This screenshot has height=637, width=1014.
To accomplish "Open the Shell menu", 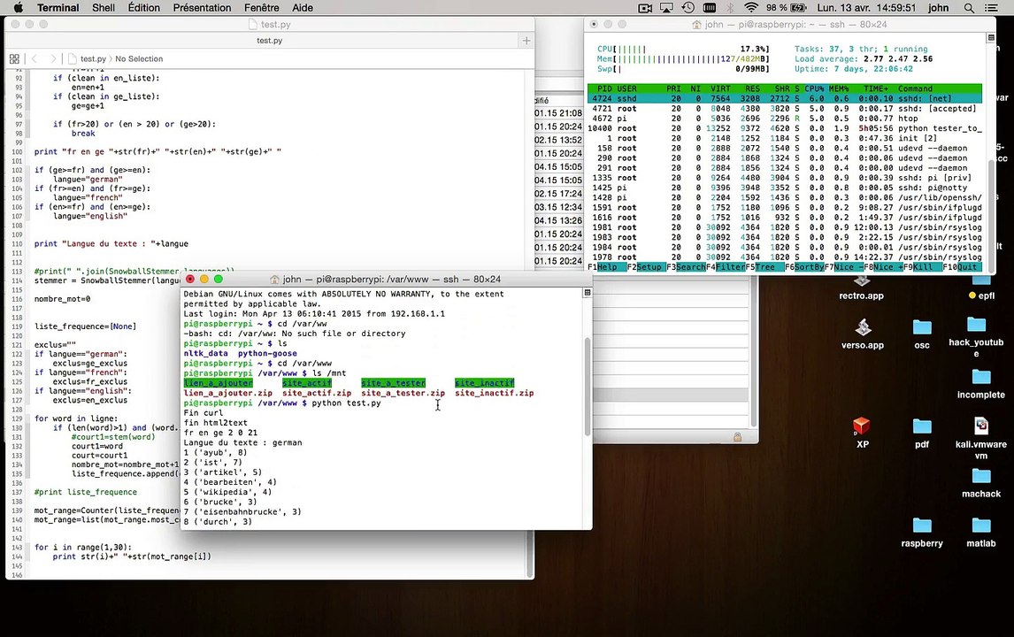I will click(103, 8).
